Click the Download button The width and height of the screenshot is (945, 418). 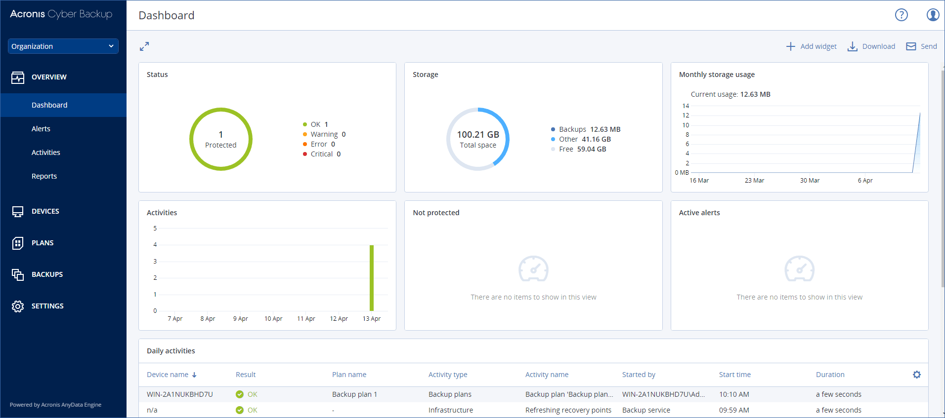pos(871,46)
